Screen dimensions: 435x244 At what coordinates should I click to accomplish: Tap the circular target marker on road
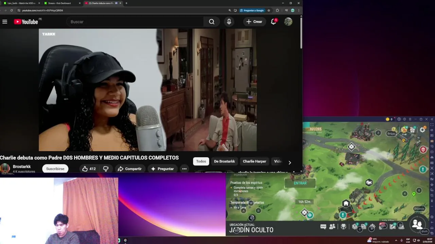tap(351, 147)
